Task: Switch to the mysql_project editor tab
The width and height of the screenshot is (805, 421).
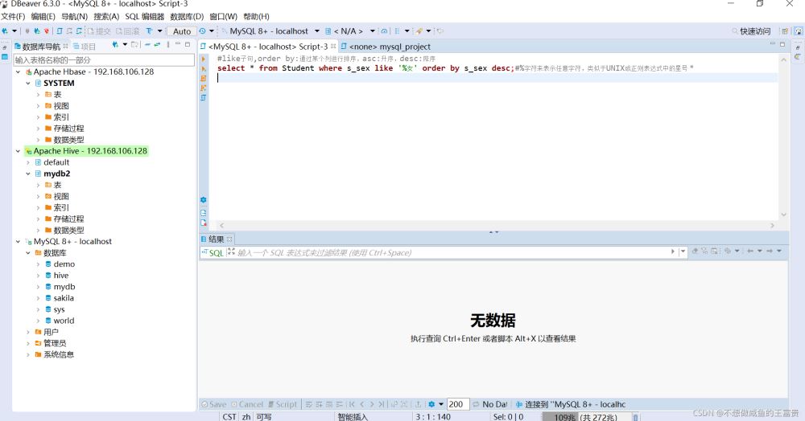Action: coord(386,47)
